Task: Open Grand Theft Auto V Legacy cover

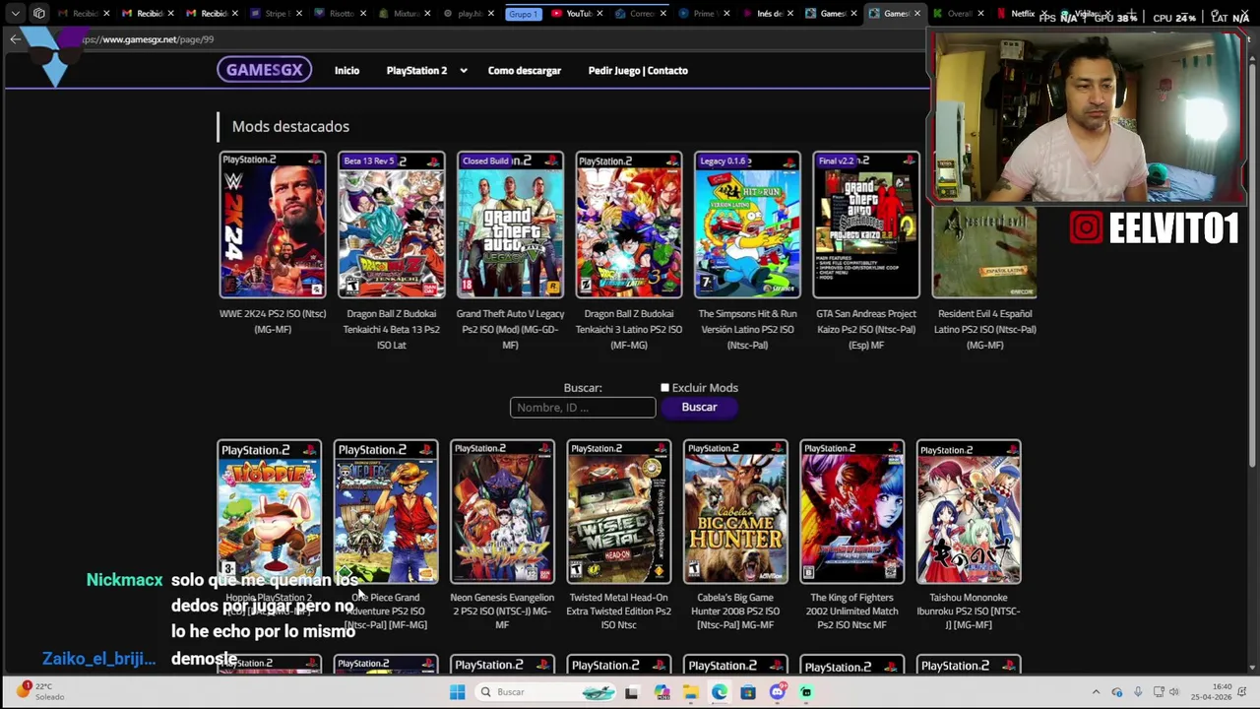Action: pyautogui.click(x=510, y=225)
